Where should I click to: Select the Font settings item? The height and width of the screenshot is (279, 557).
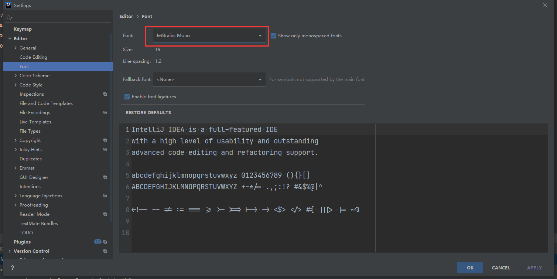[58, 67]
